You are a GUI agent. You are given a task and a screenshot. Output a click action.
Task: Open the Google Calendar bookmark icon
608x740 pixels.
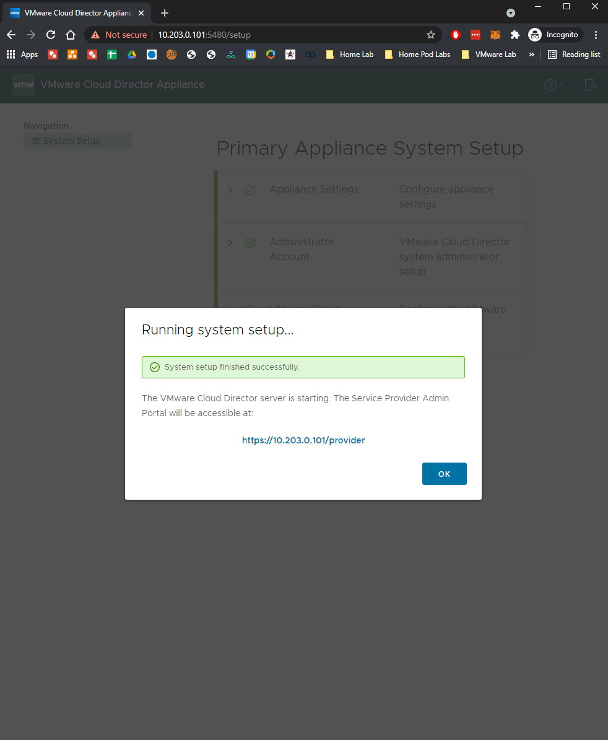(251, 54)
